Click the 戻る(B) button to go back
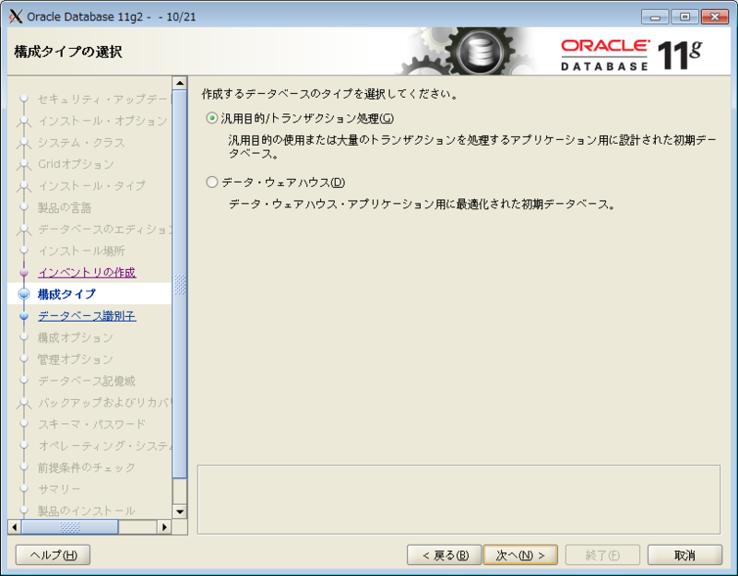This screenshot has width=738, height=576. [x=444, y=555]
